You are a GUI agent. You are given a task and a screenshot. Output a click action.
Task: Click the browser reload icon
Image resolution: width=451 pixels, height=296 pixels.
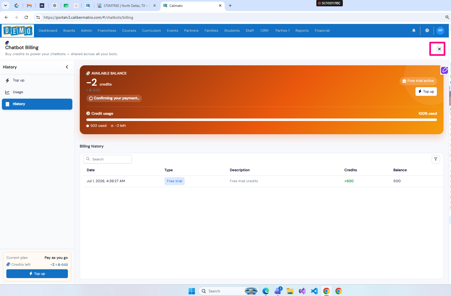point(26,17)
